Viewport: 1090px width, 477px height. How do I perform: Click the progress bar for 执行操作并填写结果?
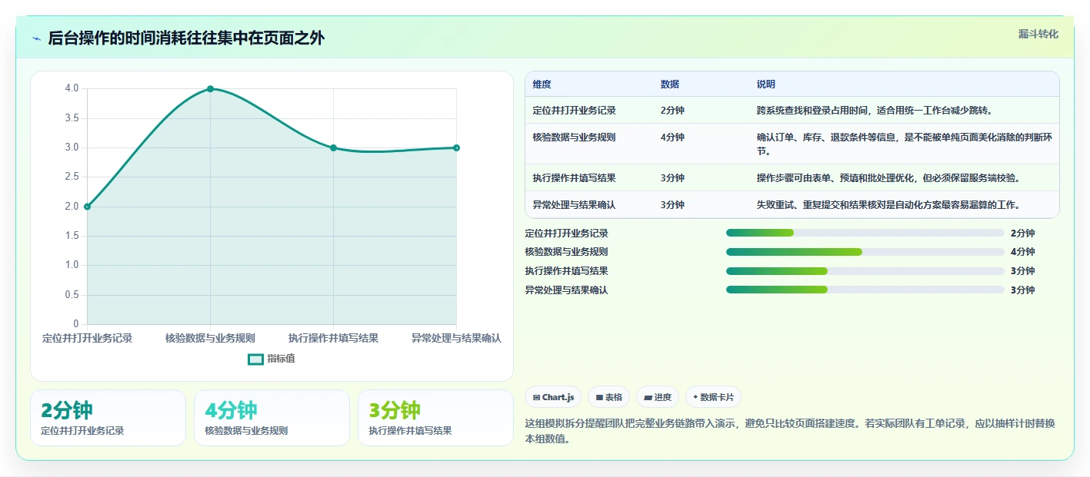[x=865, y=270]
